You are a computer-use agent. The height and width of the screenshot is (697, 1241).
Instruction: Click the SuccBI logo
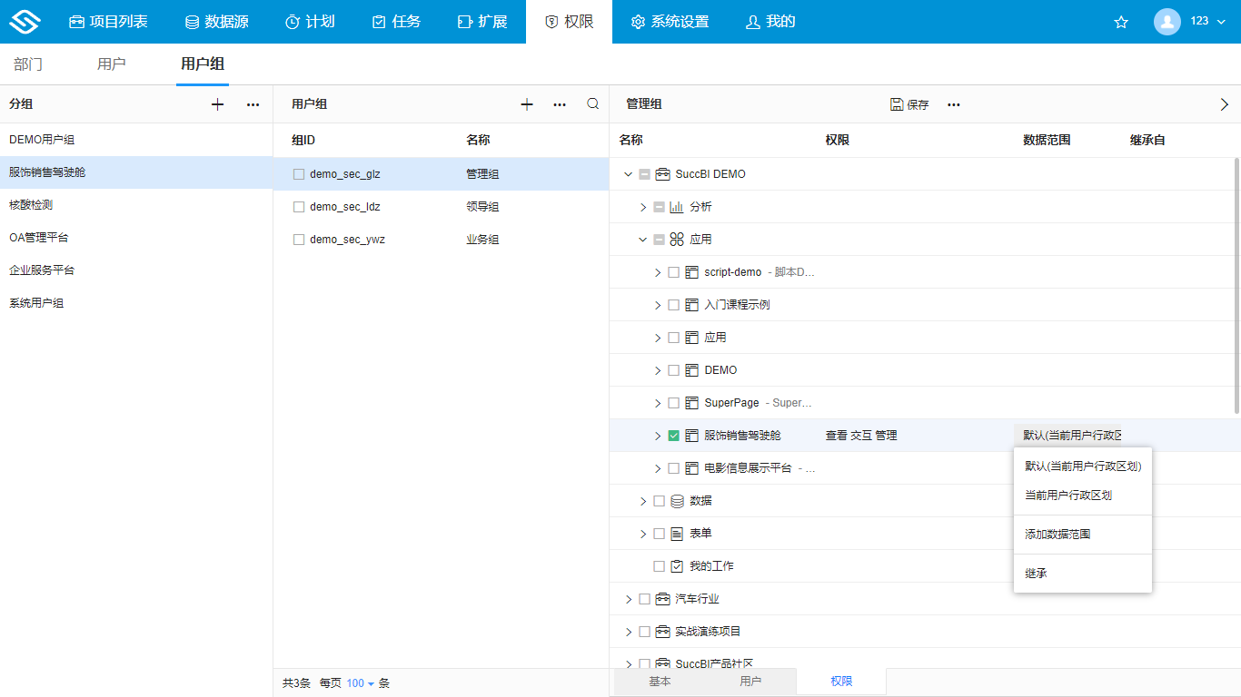click(25, 21)
